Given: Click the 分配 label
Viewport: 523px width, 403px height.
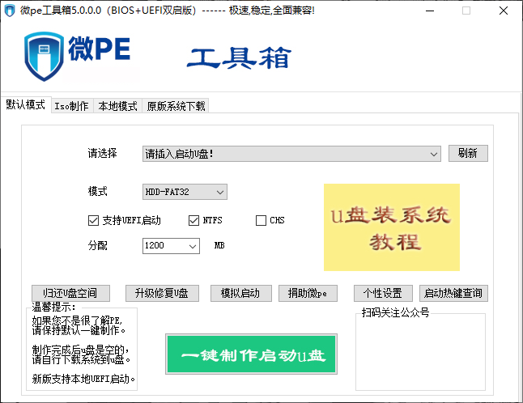Looking at the screenshot, I should (x=98, y=246).
